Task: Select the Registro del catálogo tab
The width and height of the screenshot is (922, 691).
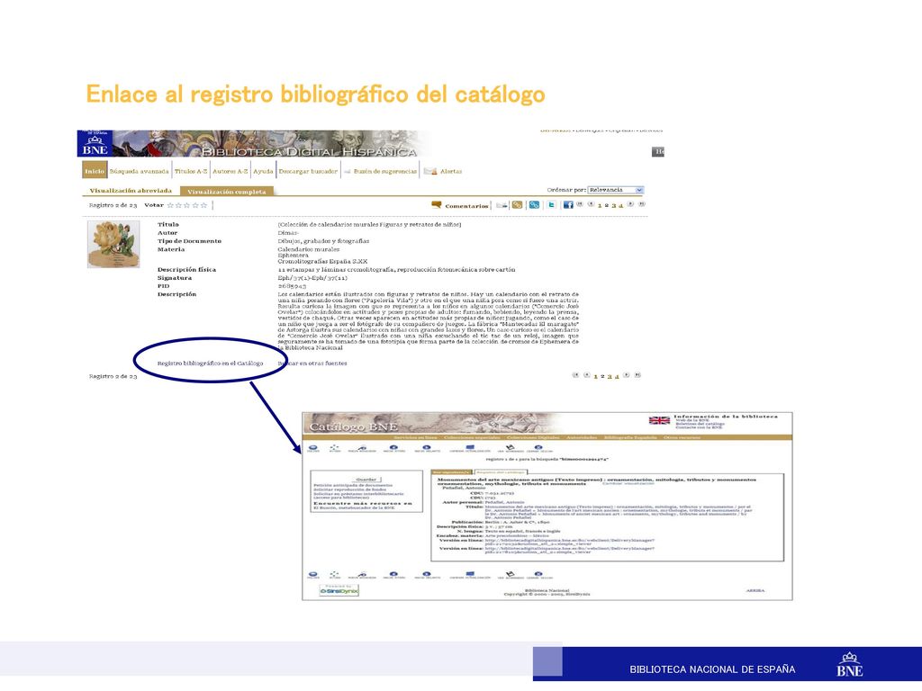Action: [x=501, y=471]
